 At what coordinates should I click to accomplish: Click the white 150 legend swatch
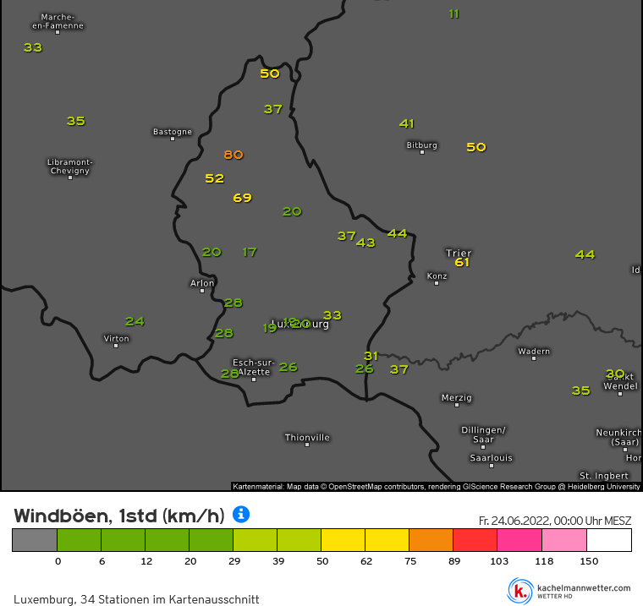click(x=609, y=540)
